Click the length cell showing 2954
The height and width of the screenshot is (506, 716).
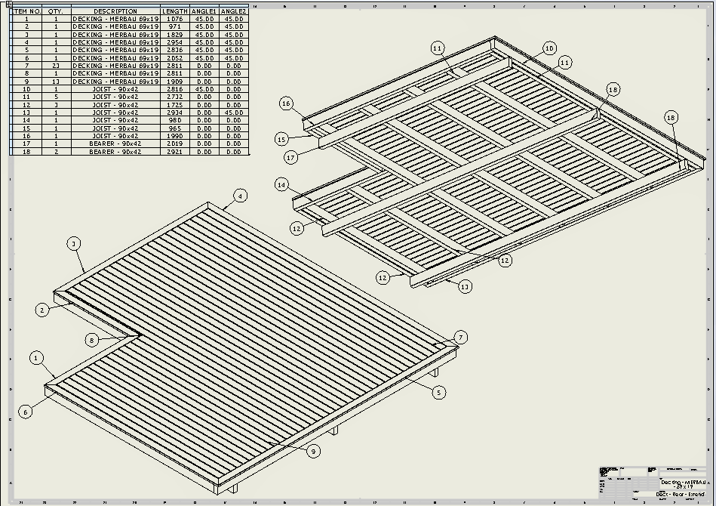click(x=175, y=42)
